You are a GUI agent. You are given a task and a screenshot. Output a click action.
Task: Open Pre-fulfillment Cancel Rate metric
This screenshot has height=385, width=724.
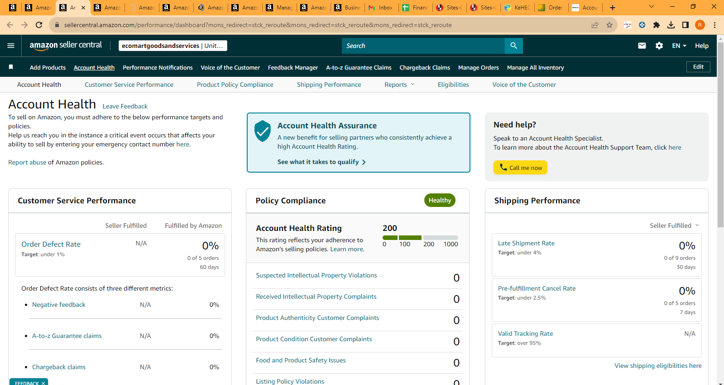(x=537, y=288)
